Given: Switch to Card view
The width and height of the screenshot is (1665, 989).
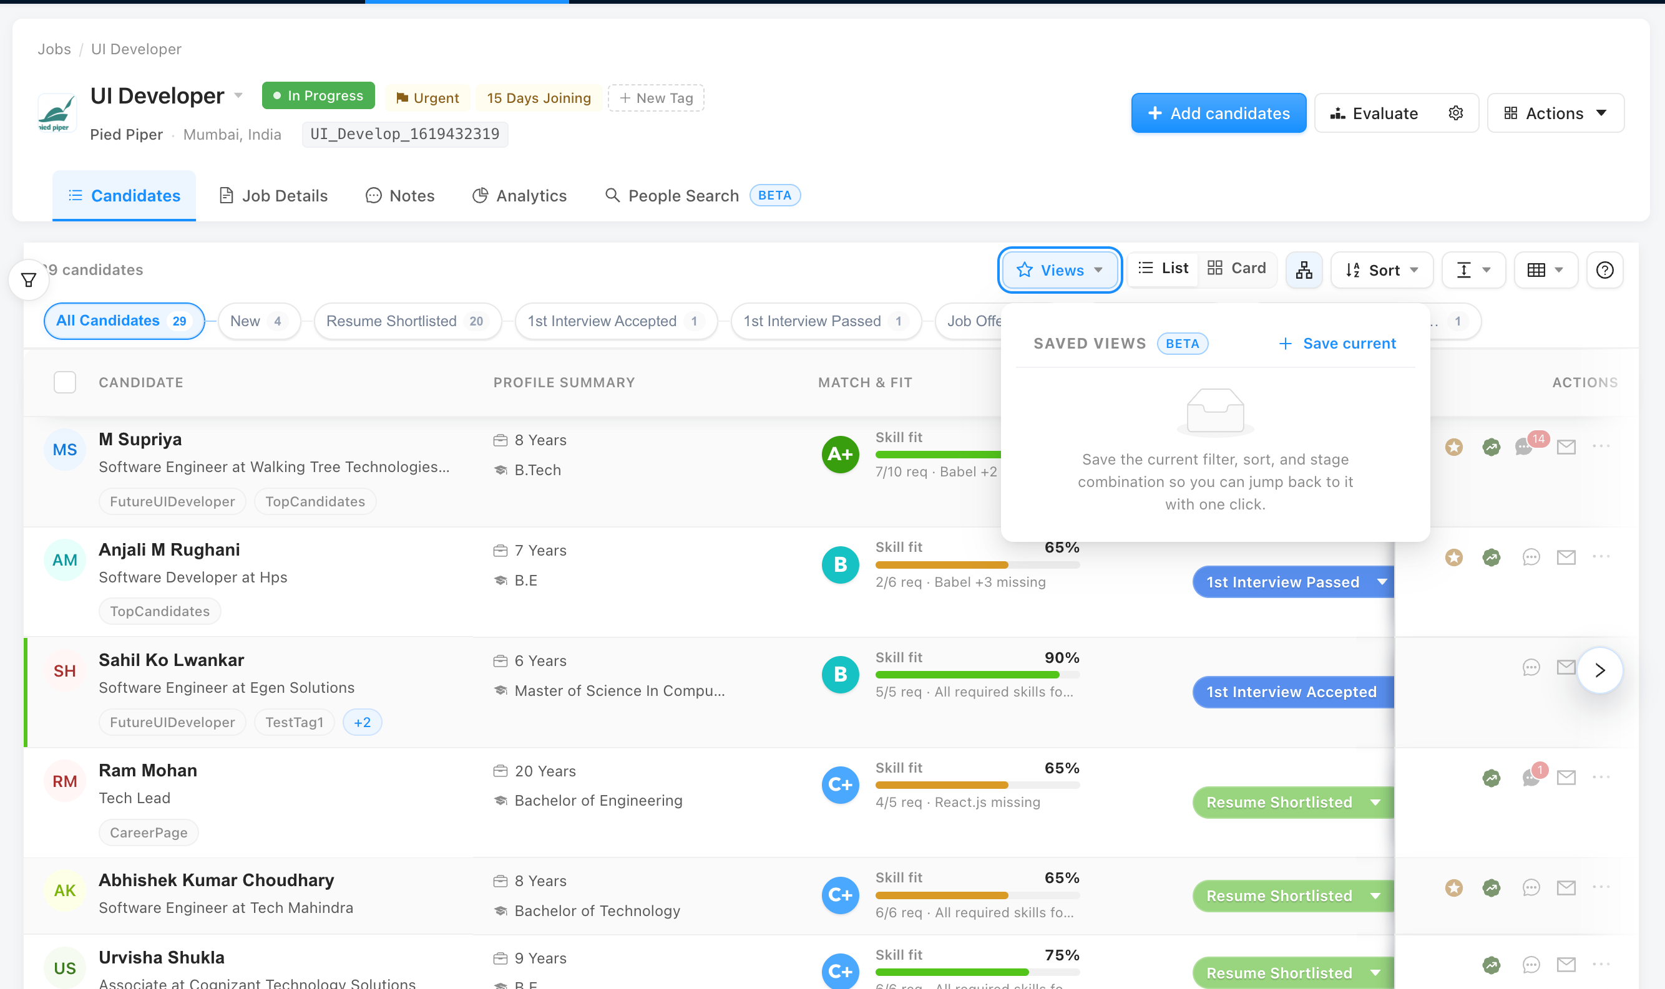Looking at the screenshot, I should pyautogui.click(x=1237, y=268).
